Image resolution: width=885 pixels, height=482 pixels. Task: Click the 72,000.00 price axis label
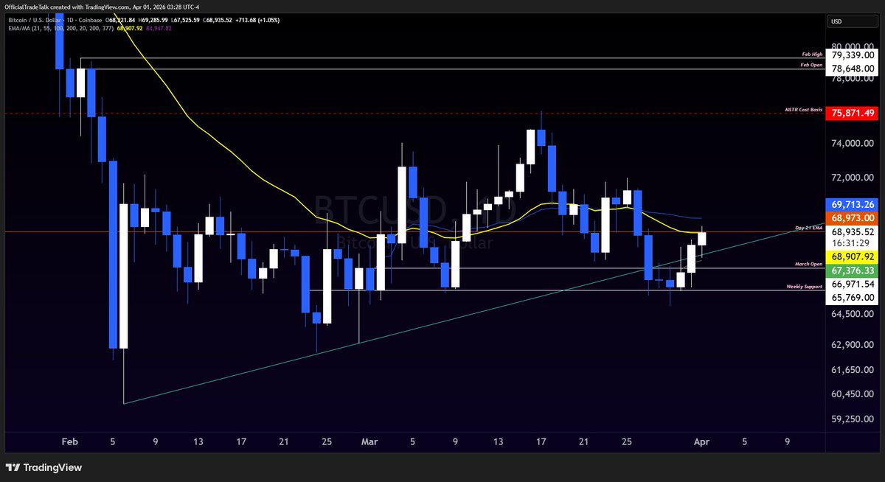click(x=853, y=178)
